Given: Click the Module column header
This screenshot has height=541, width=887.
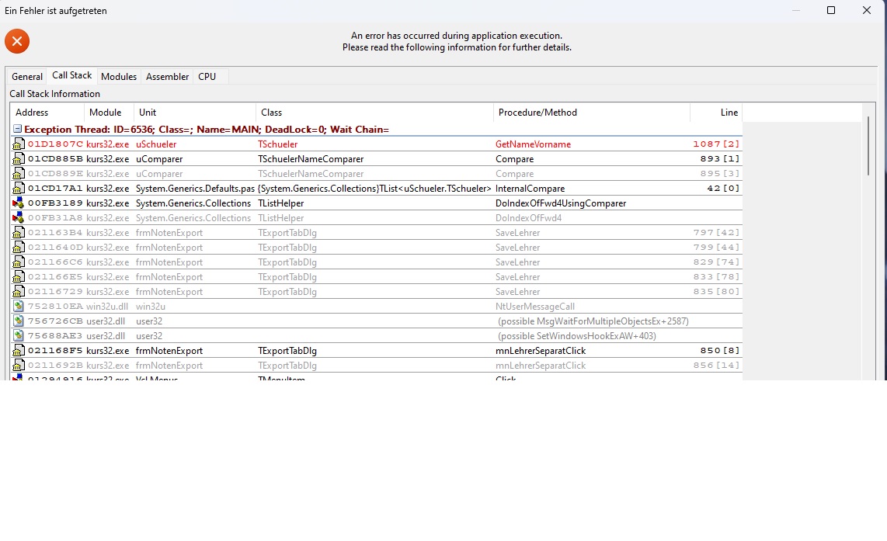Looking at the screenshot, I should pyautogui.click(x=110, y=113).
